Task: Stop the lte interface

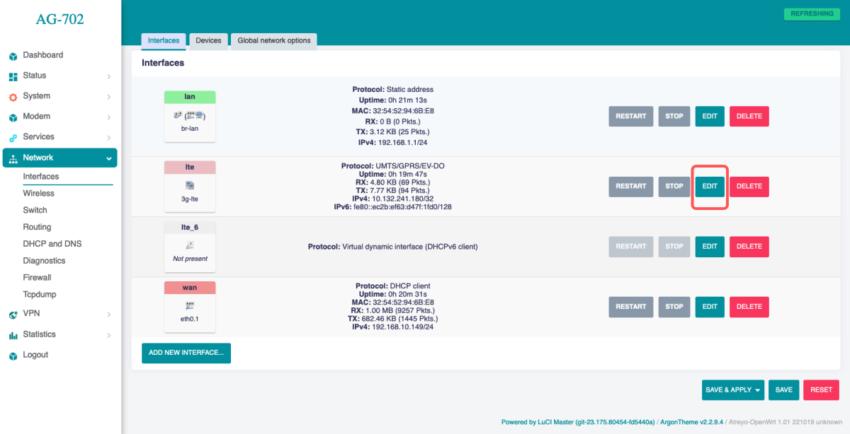Action: point(674,187)
